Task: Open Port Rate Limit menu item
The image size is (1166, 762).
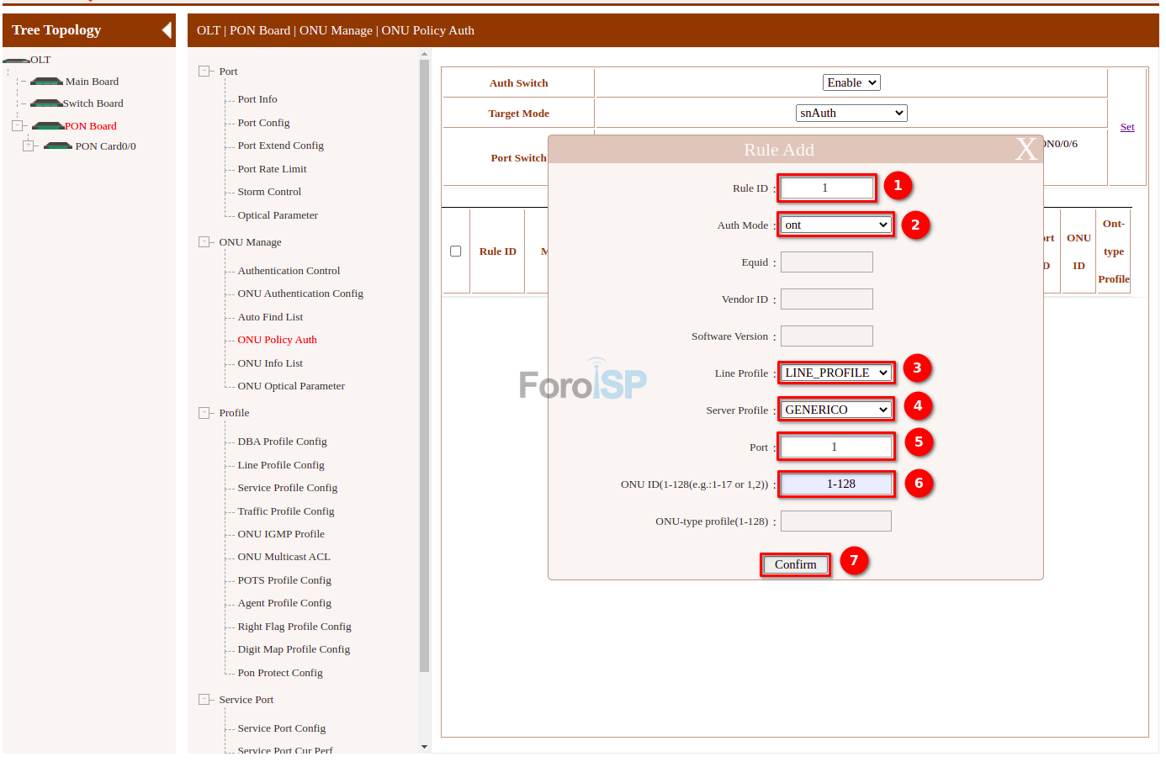Action: click(272, 169)
